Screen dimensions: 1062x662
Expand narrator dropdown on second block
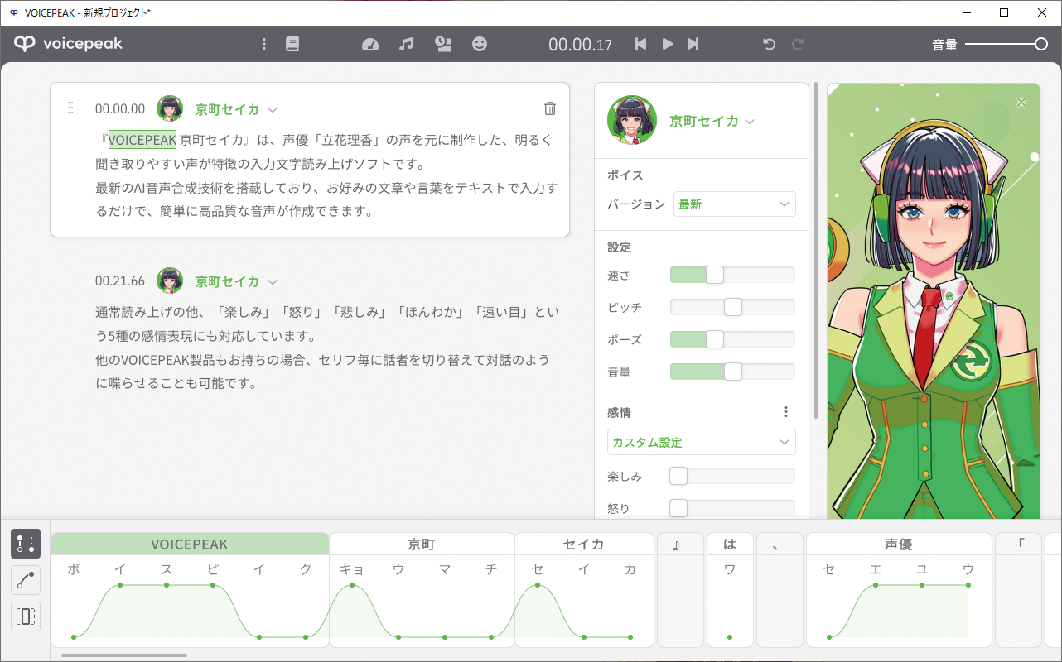(273, 281)
